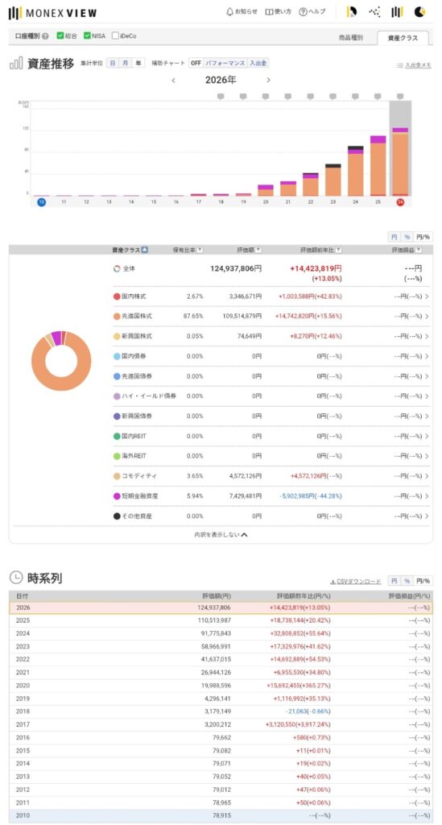Select highlighted day 26 on chart axis
Image resolution: width=442 pixels, height=825 pixels.
click(400, 202)
